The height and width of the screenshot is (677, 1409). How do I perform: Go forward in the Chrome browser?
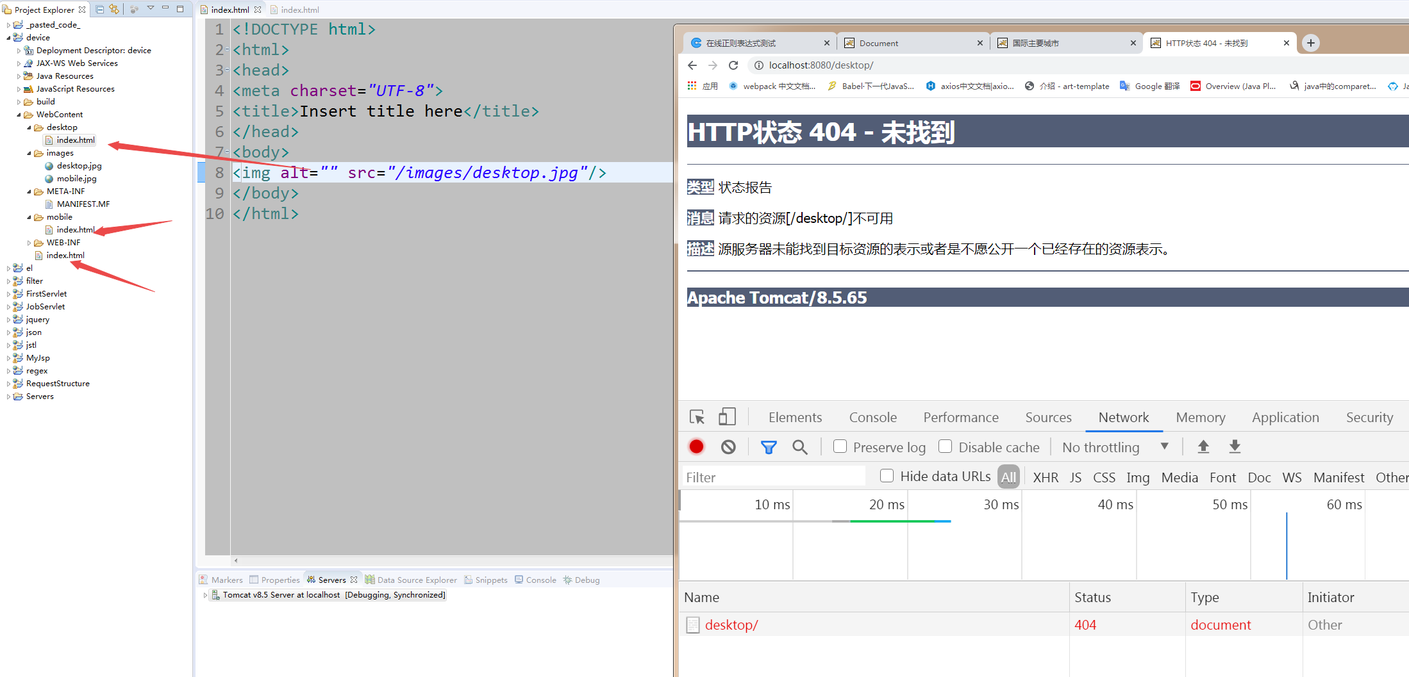click(713, 65)
